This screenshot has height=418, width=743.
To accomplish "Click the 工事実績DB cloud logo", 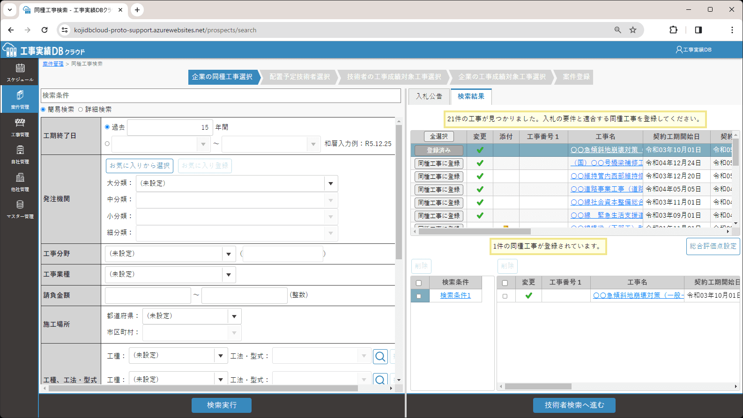I will [44, 50].
